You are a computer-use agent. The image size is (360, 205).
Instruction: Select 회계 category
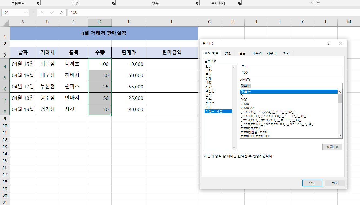[x=218, y=79]
